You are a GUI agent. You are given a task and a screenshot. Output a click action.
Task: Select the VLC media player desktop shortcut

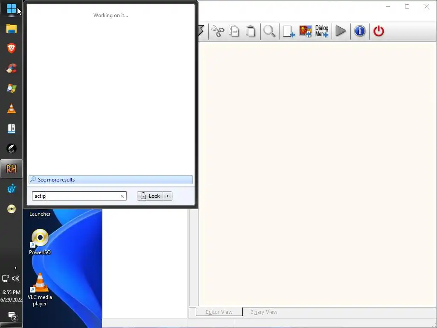click(40, 290)
